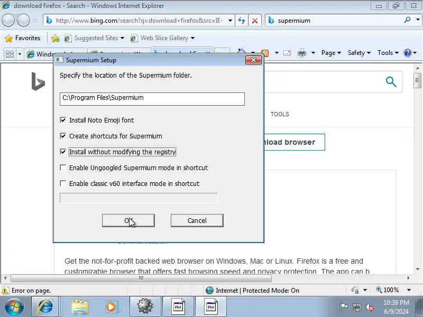Close the Supermium Setup dialog
The height and width of the screenshot is (317, 423).
click(x=253, y=60)
